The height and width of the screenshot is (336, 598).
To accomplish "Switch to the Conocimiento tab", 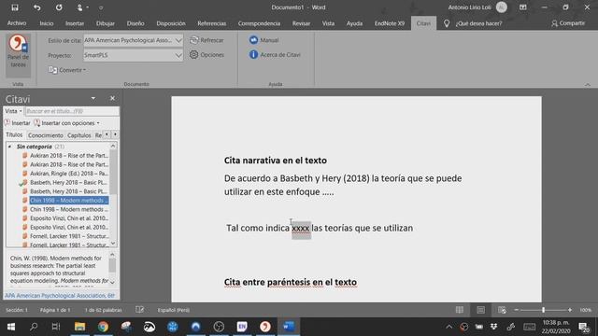I will pos(46,135).
